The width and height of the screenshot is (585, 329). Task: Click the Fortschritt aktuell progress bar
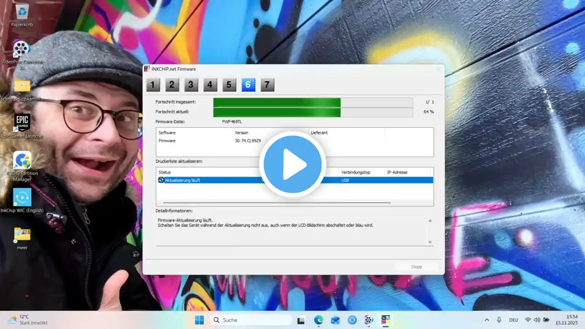tap(313, 112)
